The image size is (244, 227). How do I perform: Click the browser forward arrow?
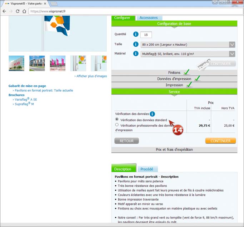pyautogui.click(x=11, y=11)
